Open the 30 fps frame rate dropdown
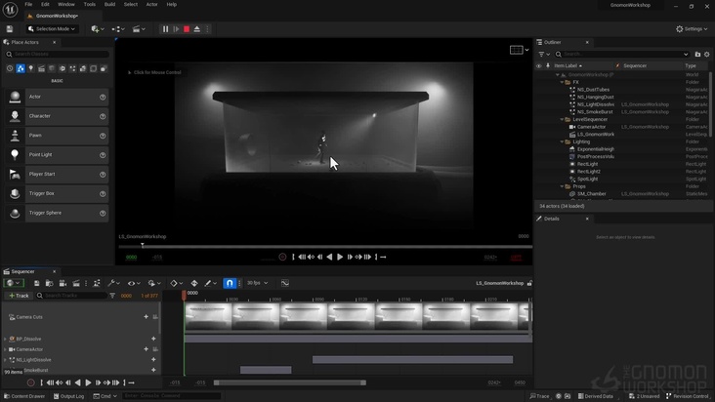Screen dimensions: 715x402 [x=257, y=283]
